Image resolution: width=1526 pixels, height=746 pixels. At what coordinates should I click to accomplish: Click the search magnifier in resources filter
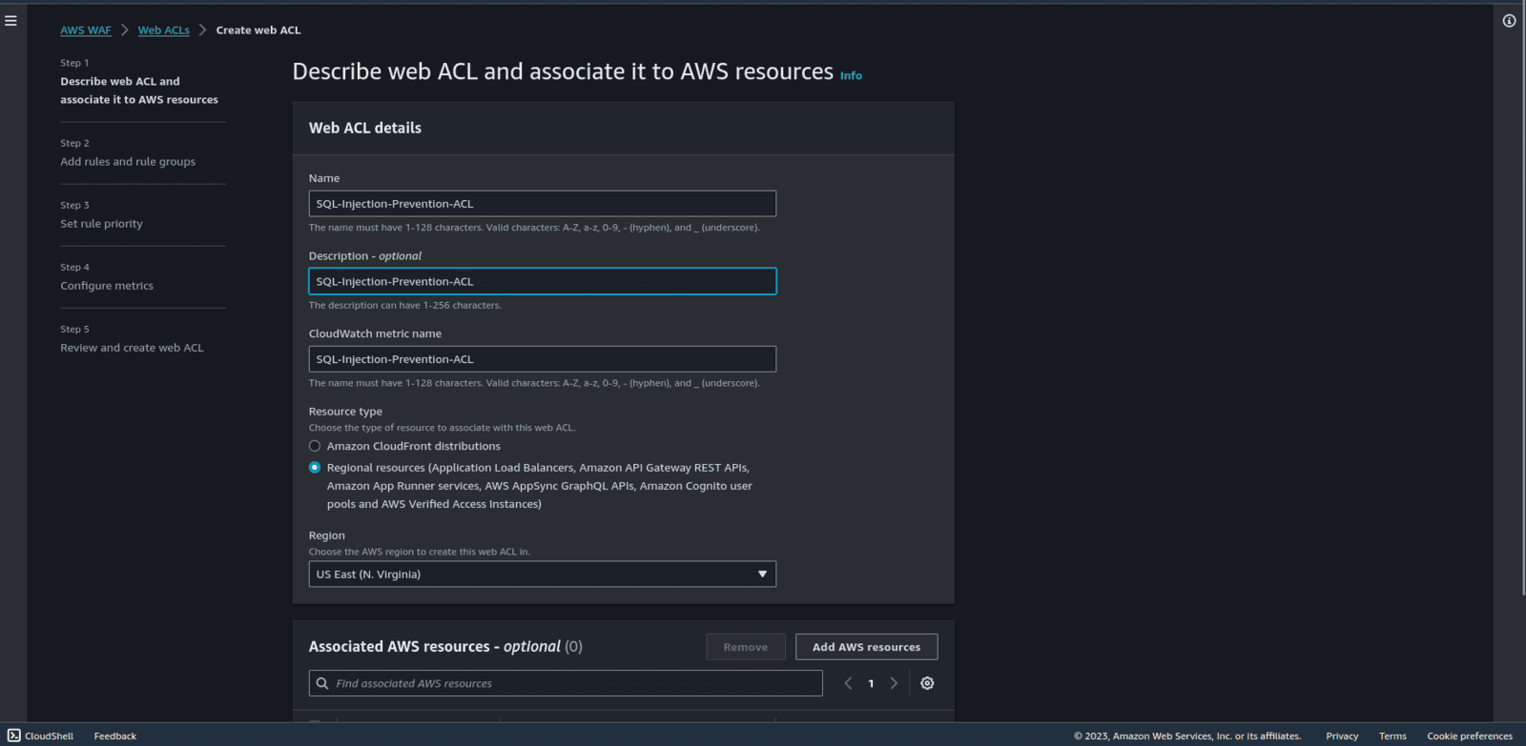322,683
